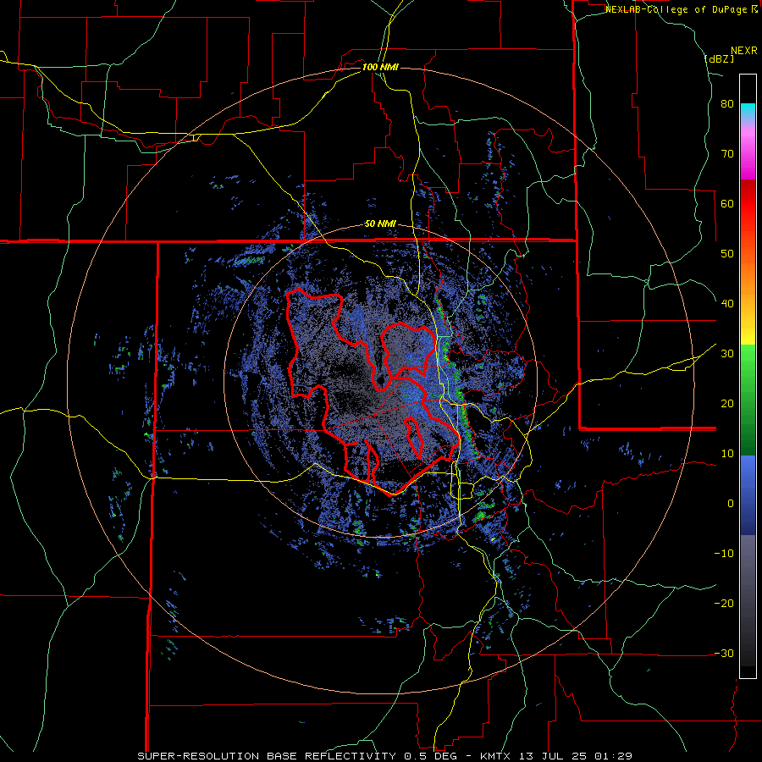Click the magenta segment of the reflectivity color bar
The height and width of the screenshot is (762, 762).
tap(748, 155)
